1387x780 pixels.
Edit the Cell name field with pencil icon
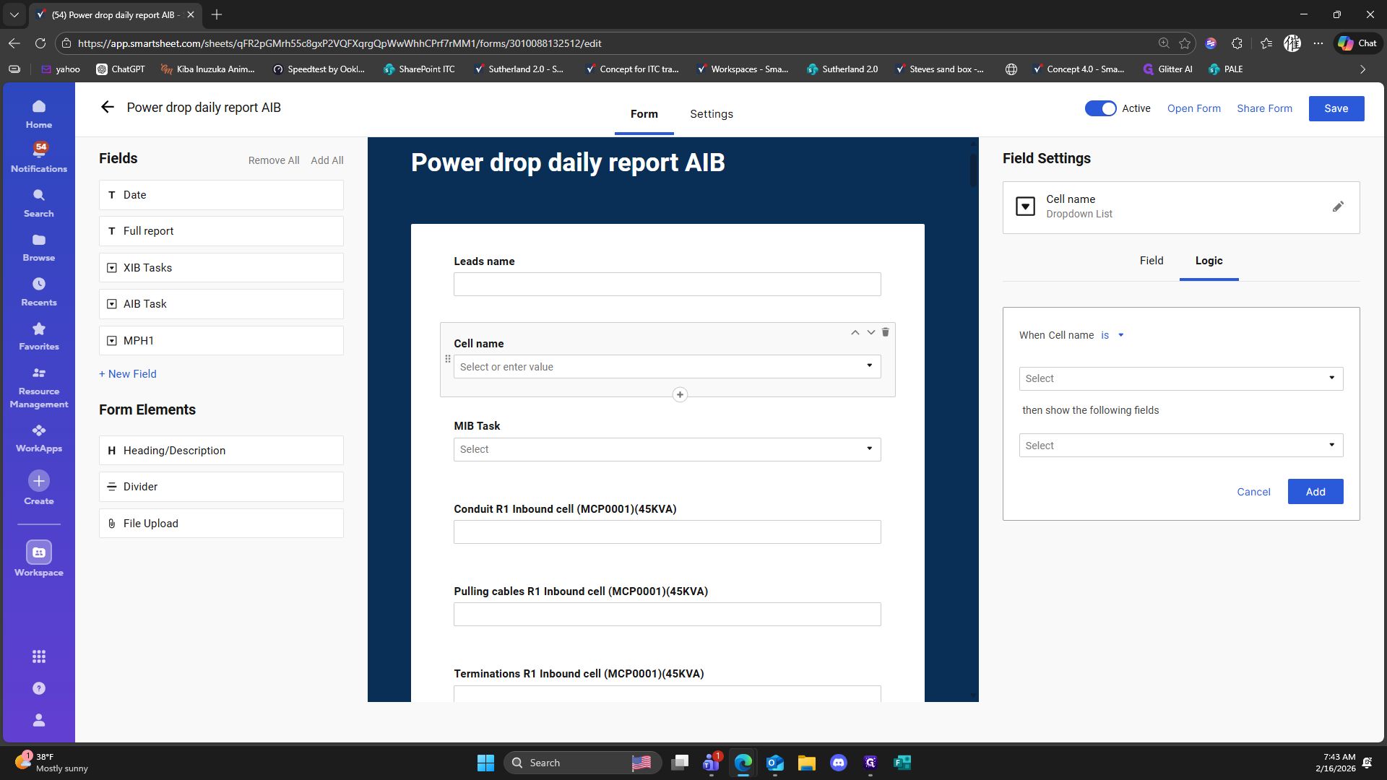tap(1338, 207)
